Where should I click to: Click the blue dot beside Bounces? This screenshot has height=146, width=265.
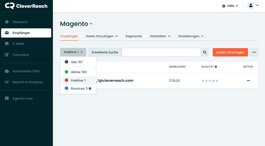click(67, 88)
